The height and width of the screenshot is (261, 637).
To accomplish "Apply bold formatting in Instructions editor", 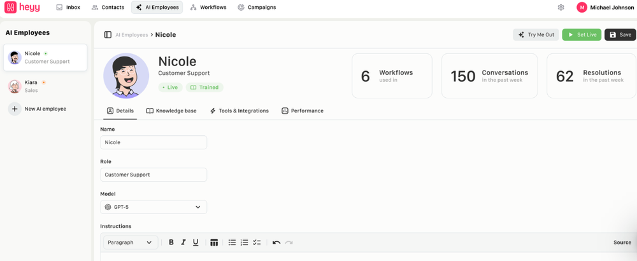I will [x=171, y=243].
